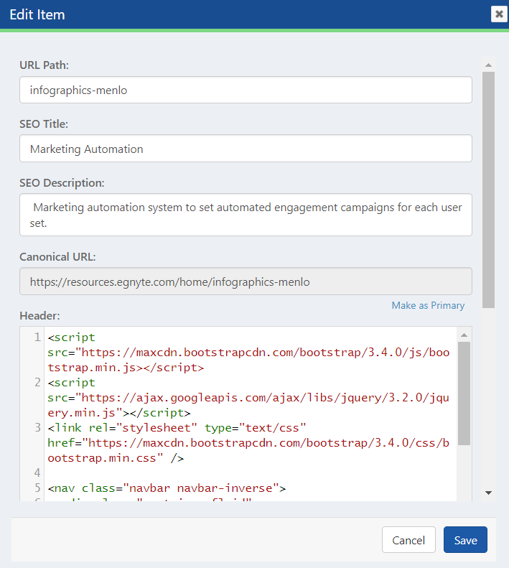The height and width of the screenshot is (568, 509).
Task: Click the SEO Description text area
Action: point(246,215)
